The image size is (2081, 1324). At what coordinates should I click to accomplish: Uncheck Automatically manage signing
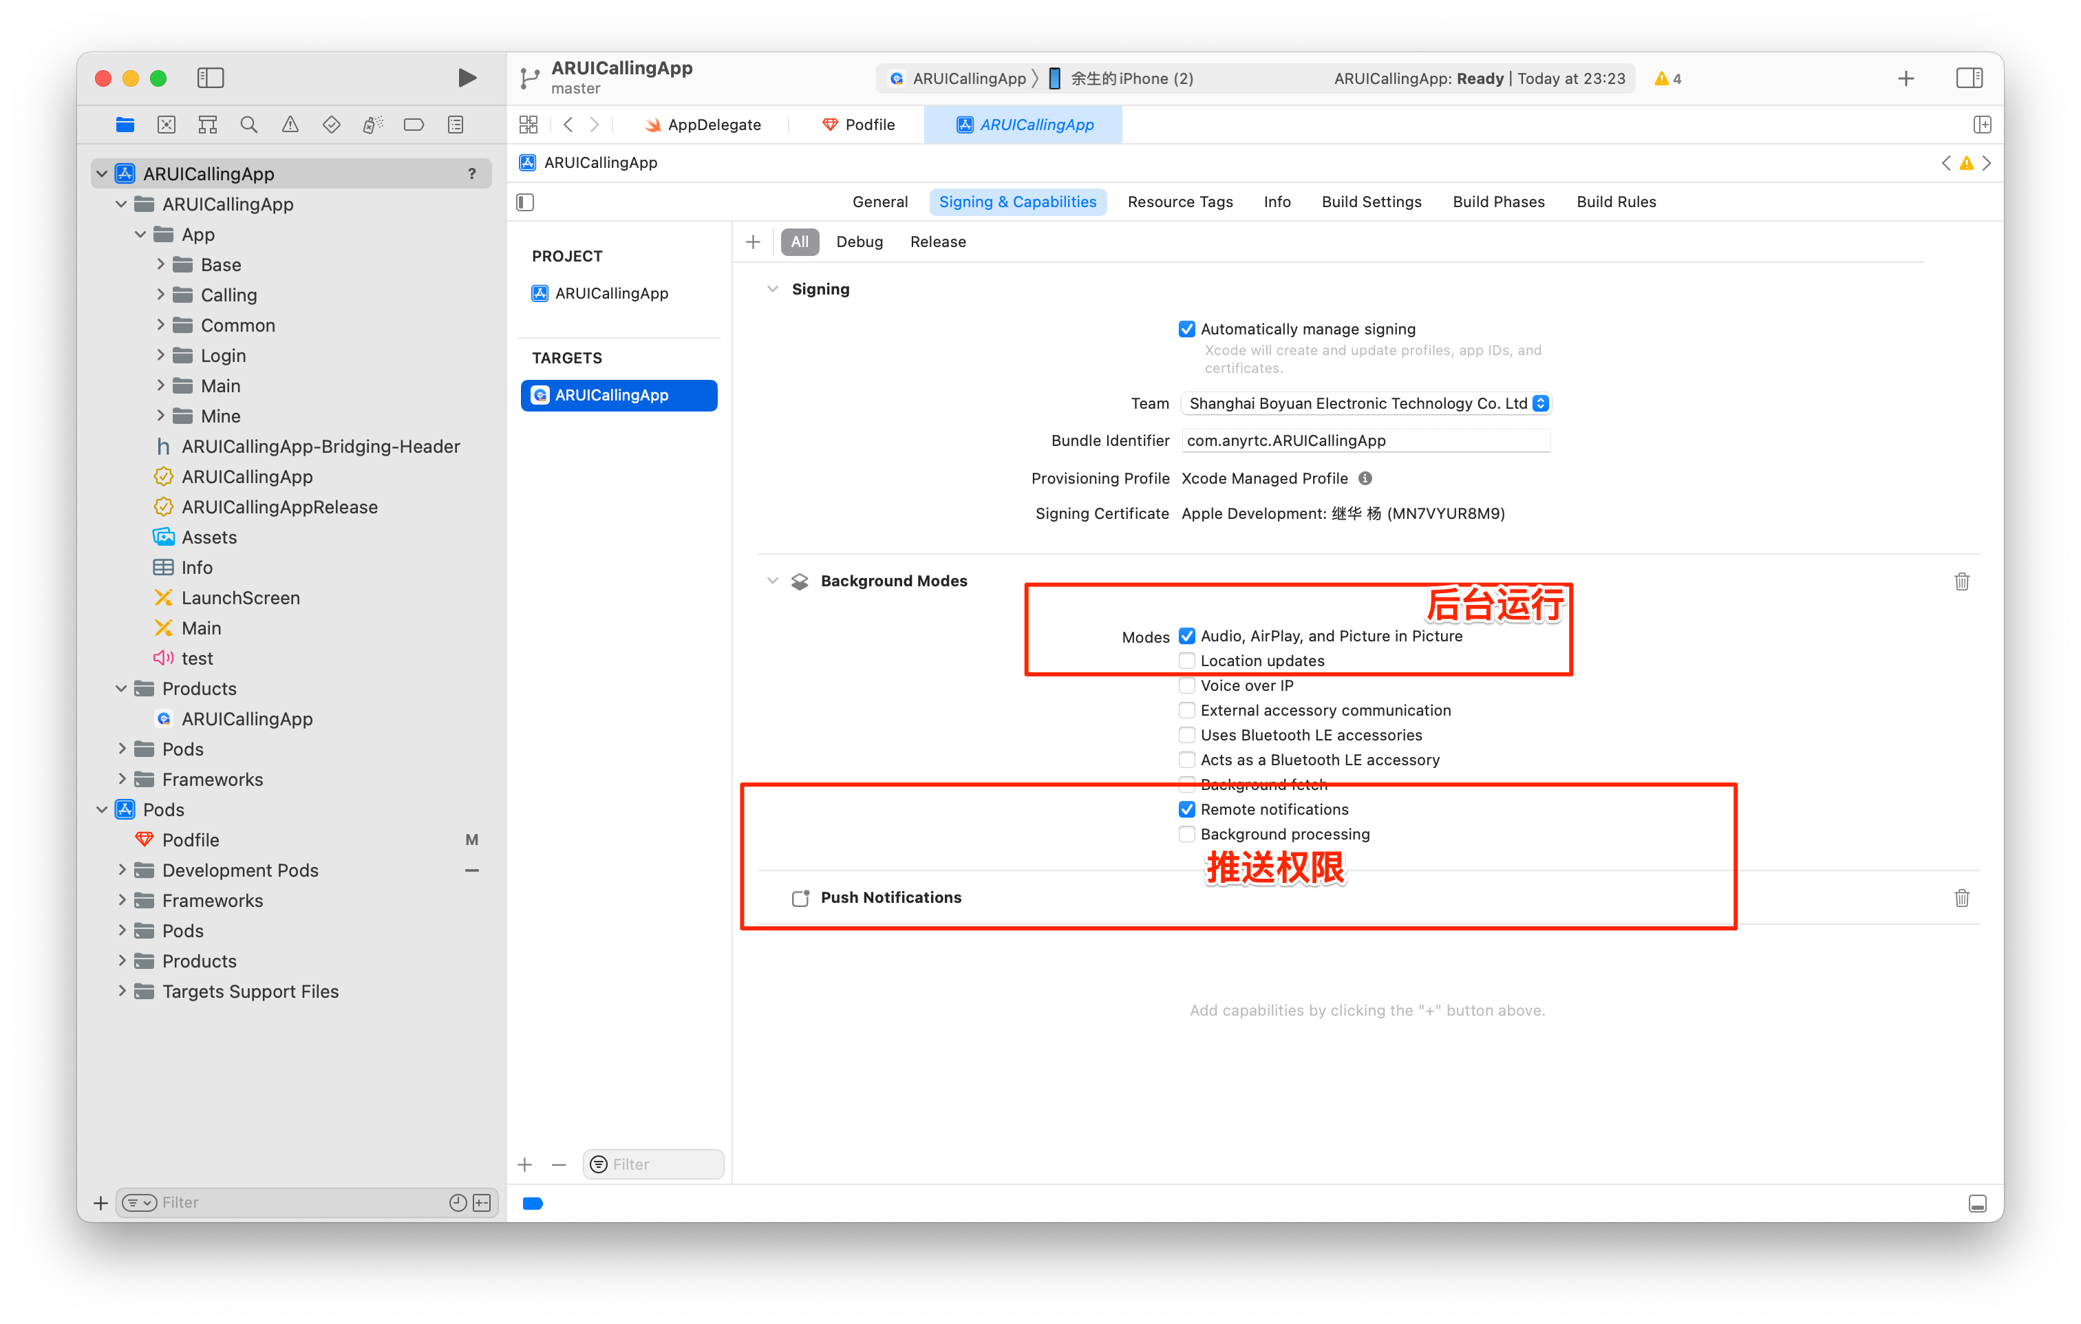click(x=1186, y=329)
